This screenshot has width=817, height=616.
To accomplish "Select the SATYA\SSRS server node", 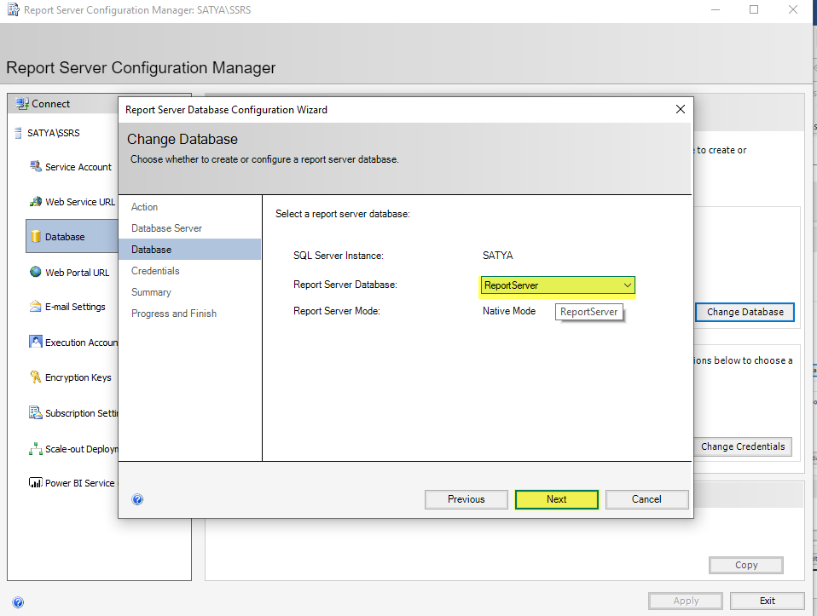I will (54, 134).
